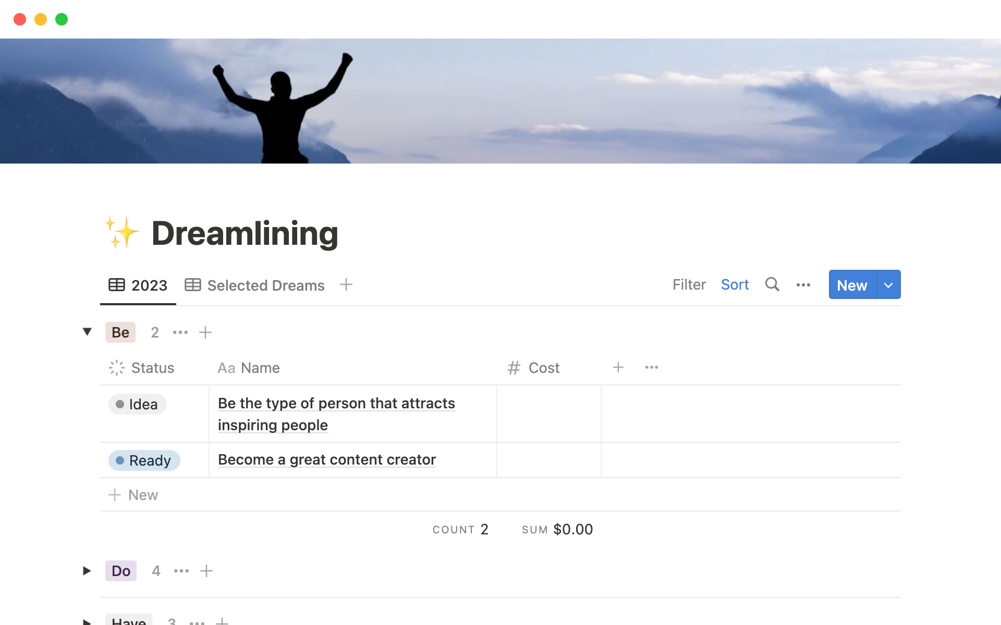Add item to Be group with plus
This screenshot has width=1001, height=625.
coord(205,332)
